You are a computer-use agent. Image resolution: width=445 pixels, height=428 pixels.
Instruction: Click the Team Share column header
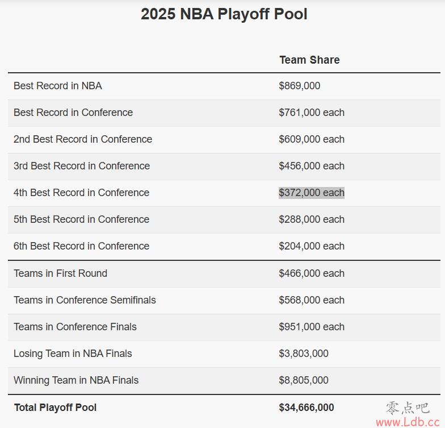click(309, 60)
